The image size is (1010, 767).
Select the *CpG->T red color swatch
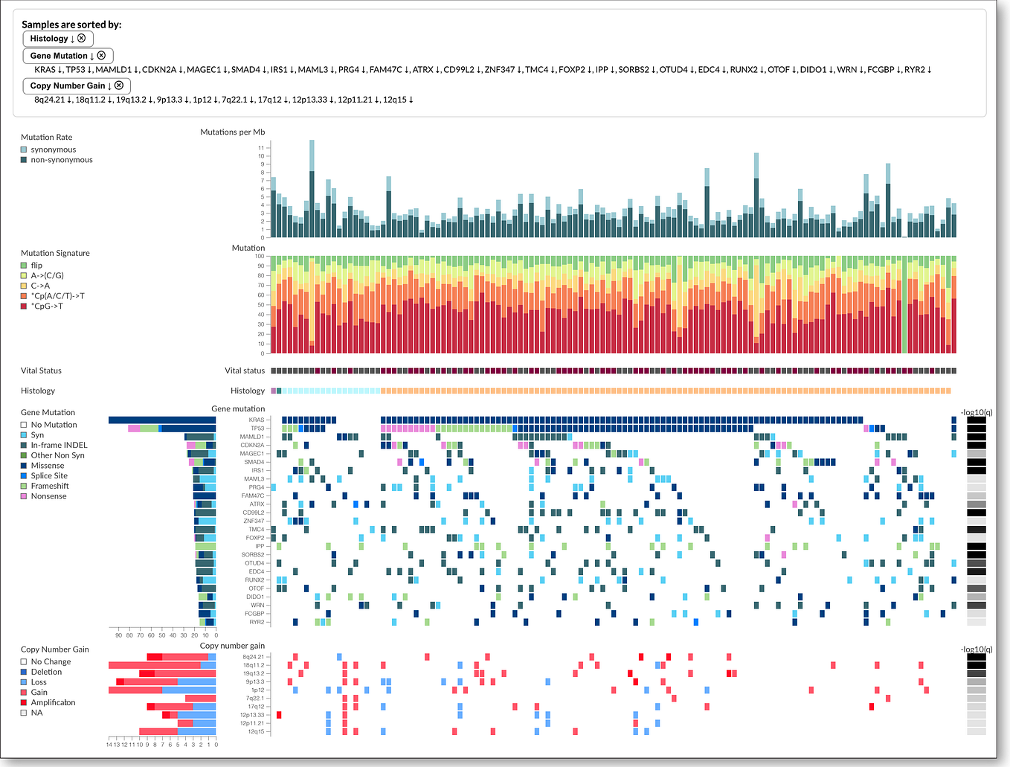pyautogui.click(x=23, y=306)
